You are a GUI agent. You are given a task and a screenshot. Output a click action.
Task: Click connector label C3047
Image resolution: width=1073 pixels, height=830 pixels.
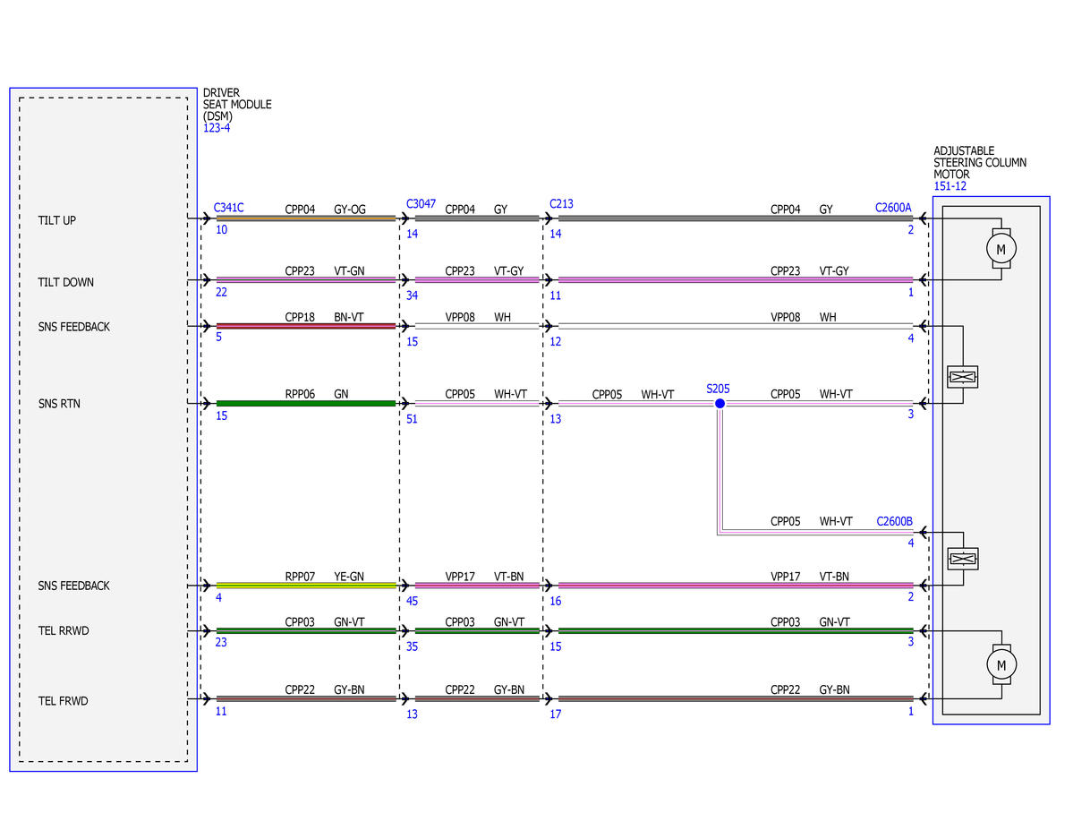point(421,204)
